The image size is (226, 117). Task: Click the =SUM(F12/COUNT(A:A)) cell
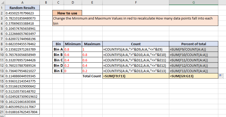tap(193, 65)
